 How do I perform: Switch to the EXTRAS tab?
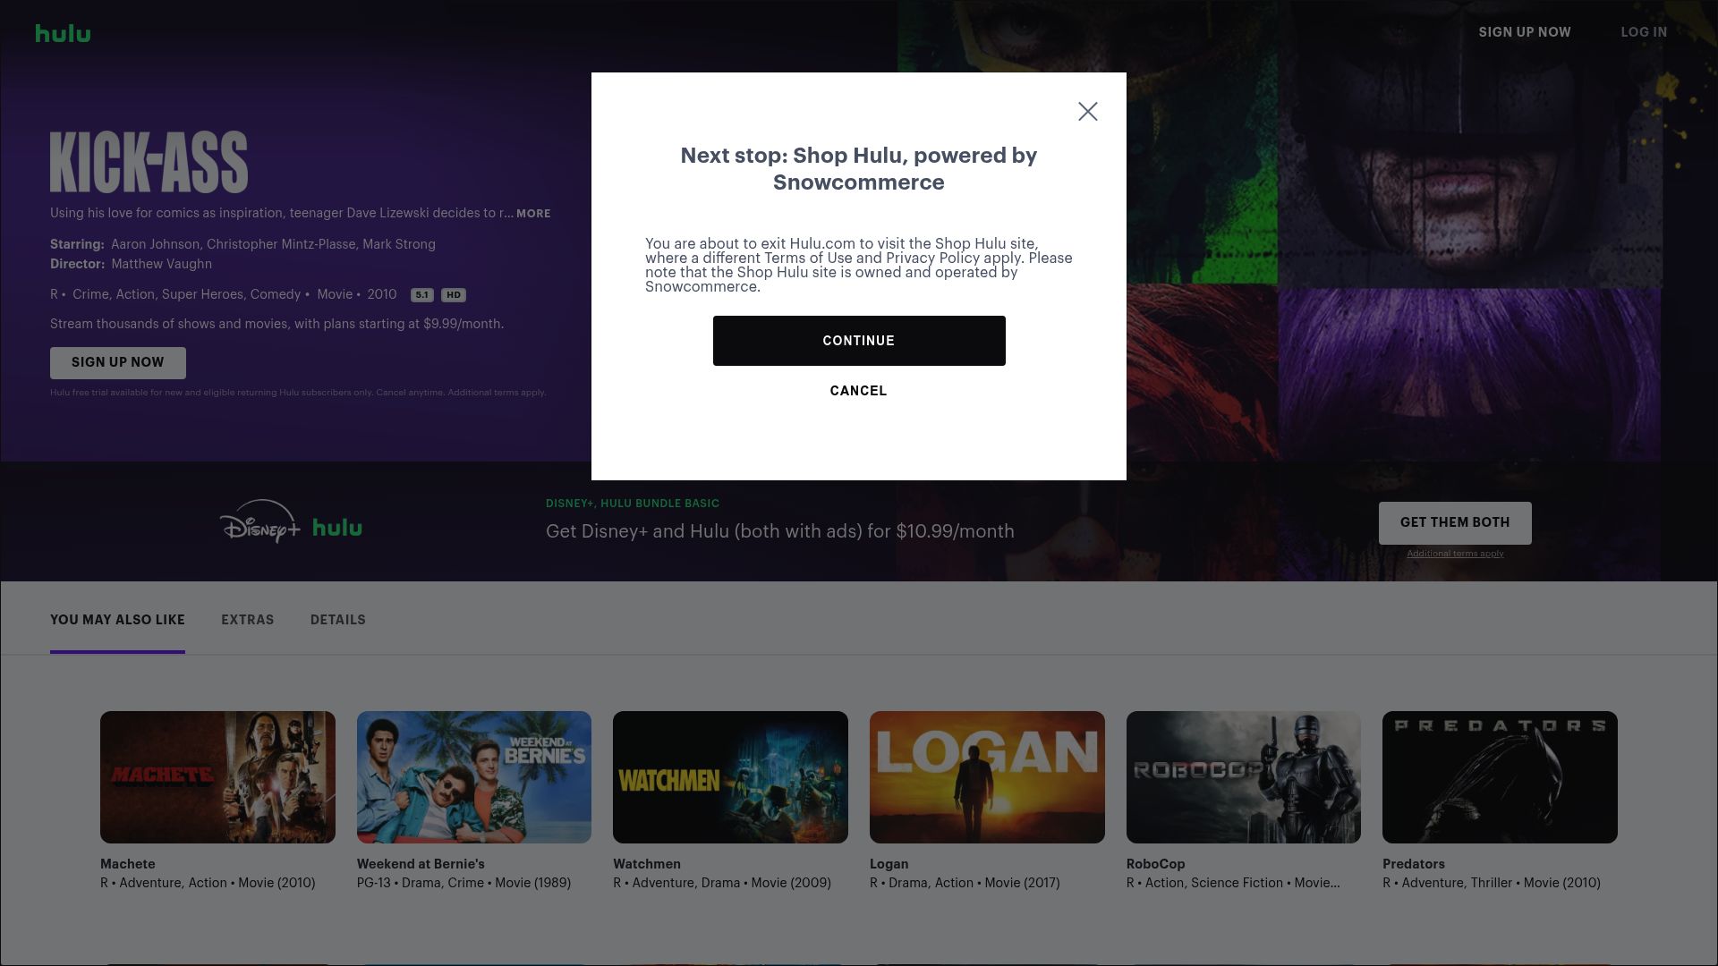coord(248,620)
